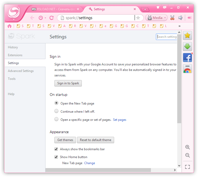Click the Sign in to Spark button
Viewport: 198px width, 177px height.
pyautogui.click(x=68, y=83)
